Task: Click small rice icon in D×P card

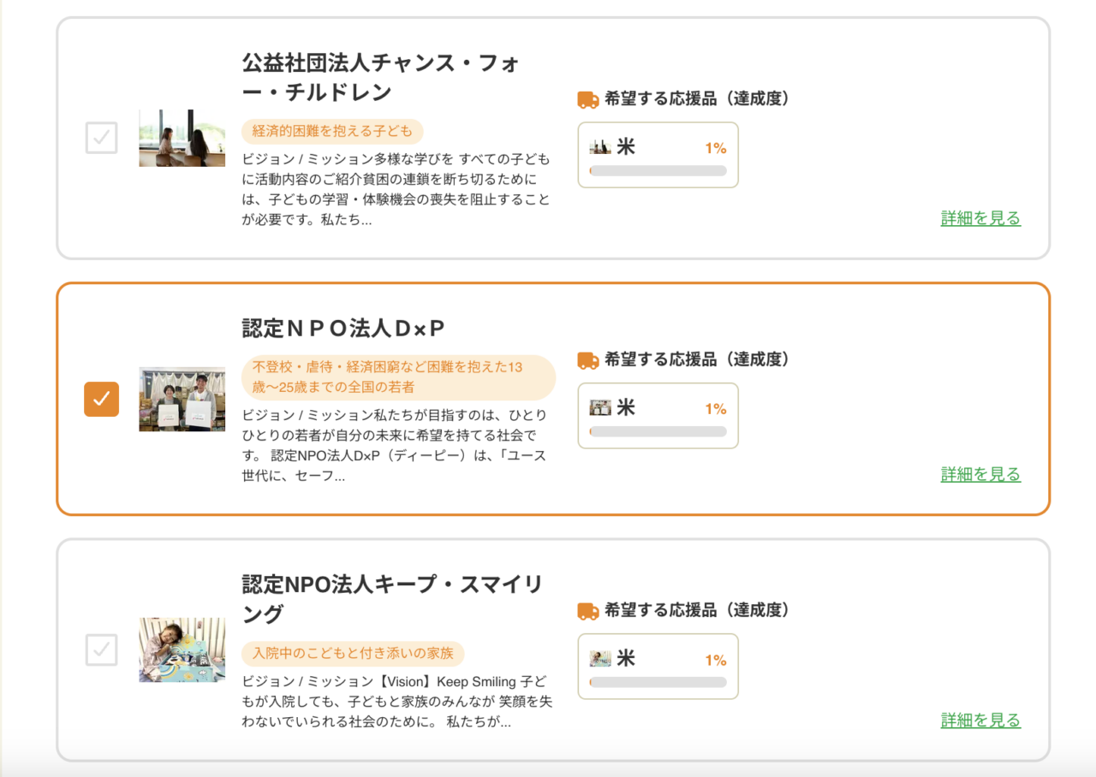Action: pos(600,407)
